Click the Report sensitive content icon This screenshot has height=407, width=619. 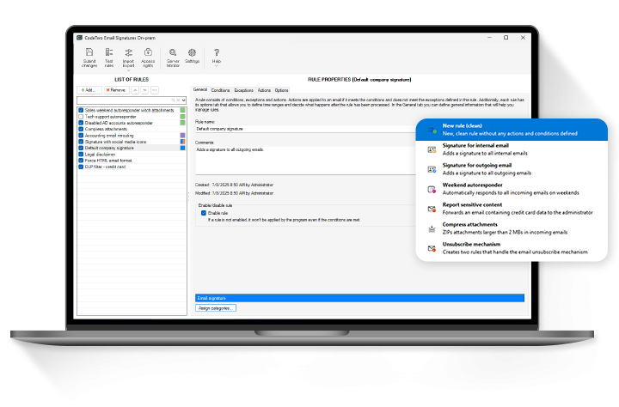[x=432, y=209]
